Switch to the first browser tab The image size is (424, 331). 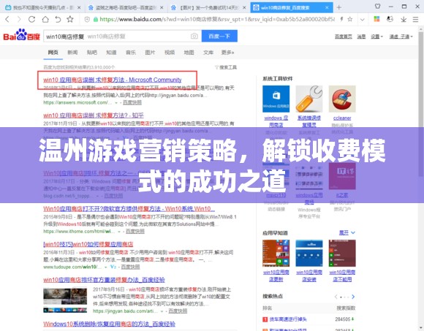pyautogui.click(x=42, y=8)
